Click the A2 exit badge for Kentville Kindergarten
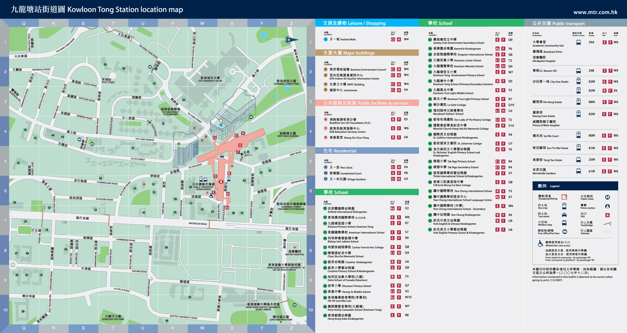Screen dimensions: 627x333 (x=497, y=49)
